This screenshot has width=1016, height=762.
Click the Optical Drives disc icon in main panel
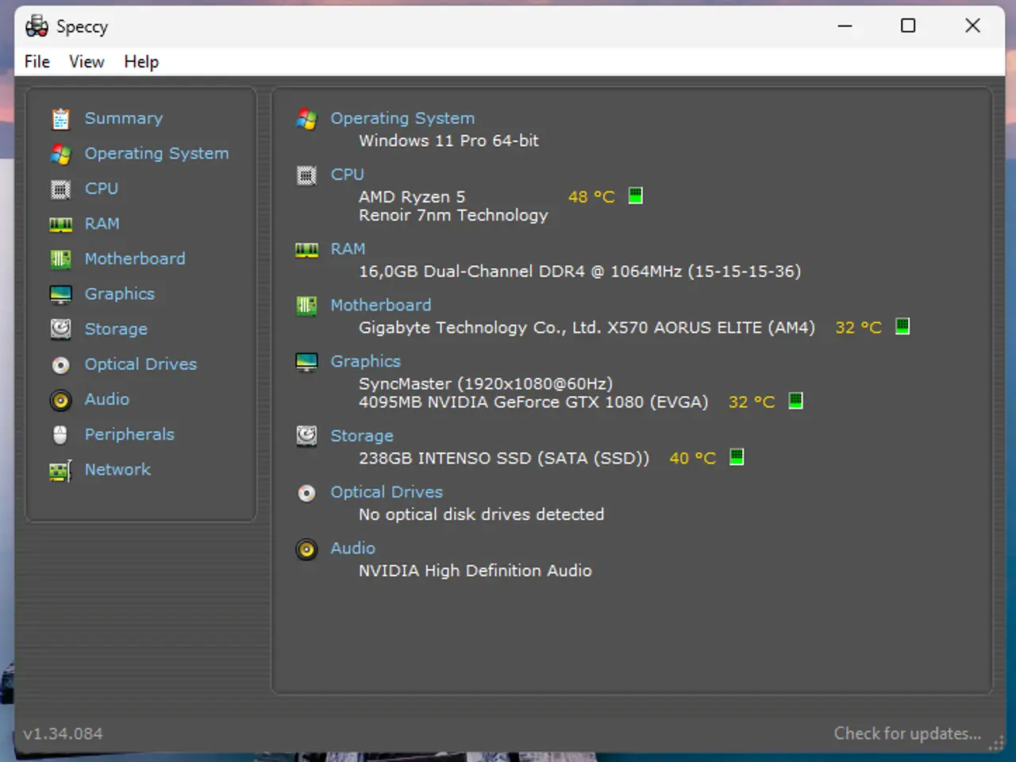tap(306, 493)
